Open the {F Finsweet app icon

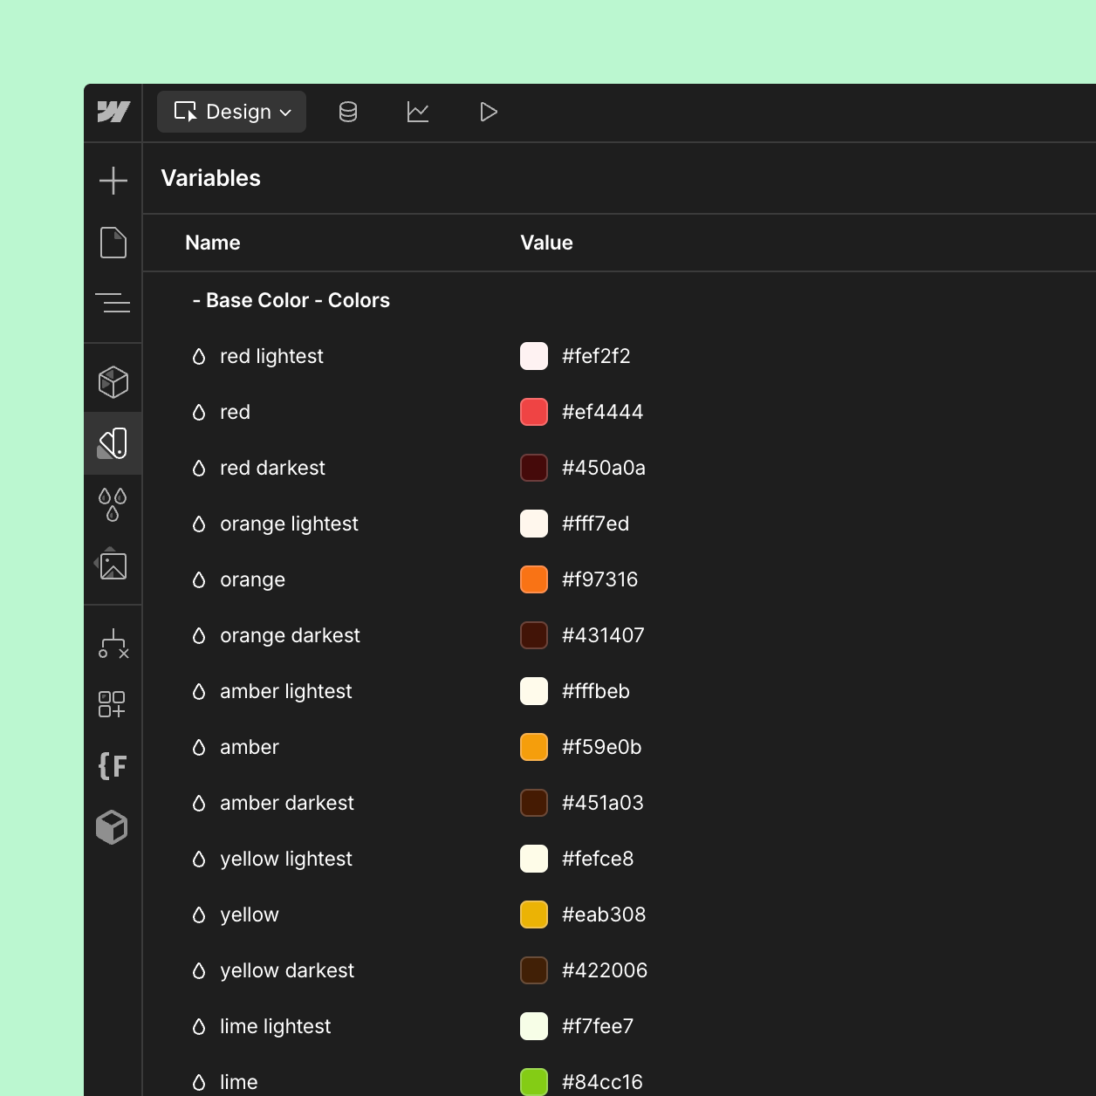coord(113,766)
